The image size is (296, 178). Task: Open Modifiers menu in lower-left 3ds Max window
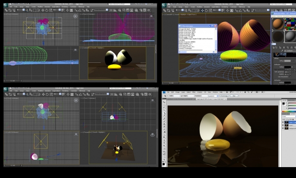(x=40, y=91)
